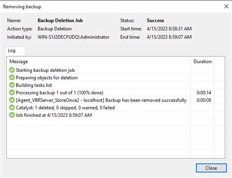Screen dimensions: 232x178
Task: Click green check next to Job finished entry
Action: tap(12, 115)
